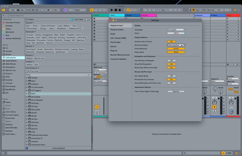Open the Link, Tempo & MIDI tab
Image resolution: width=242 pixels, height=156 pixels.
(118, 38)
